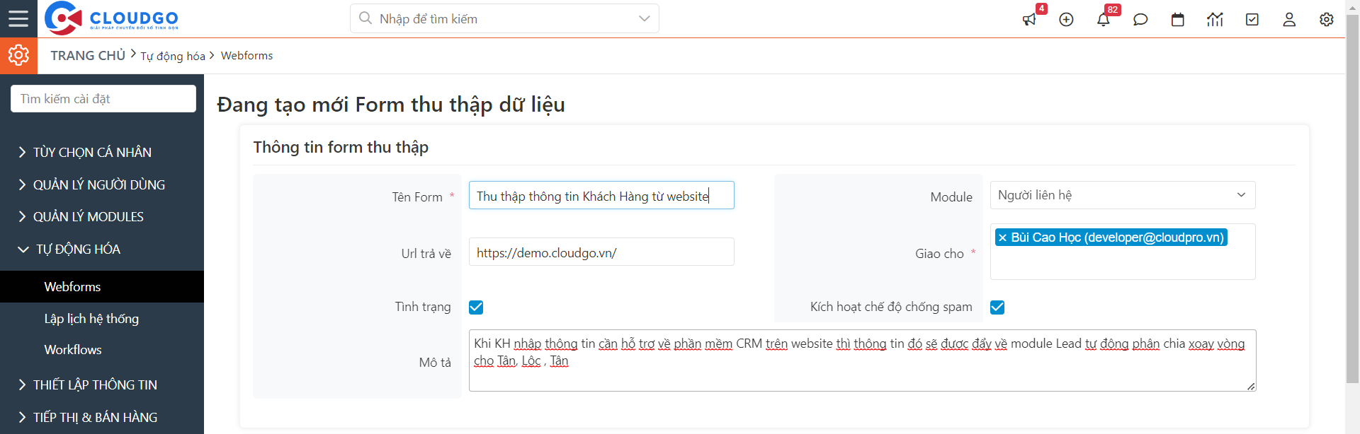
Task: Remove Bùi Cao Học from Giao cho
Action: click(1002, 238)
